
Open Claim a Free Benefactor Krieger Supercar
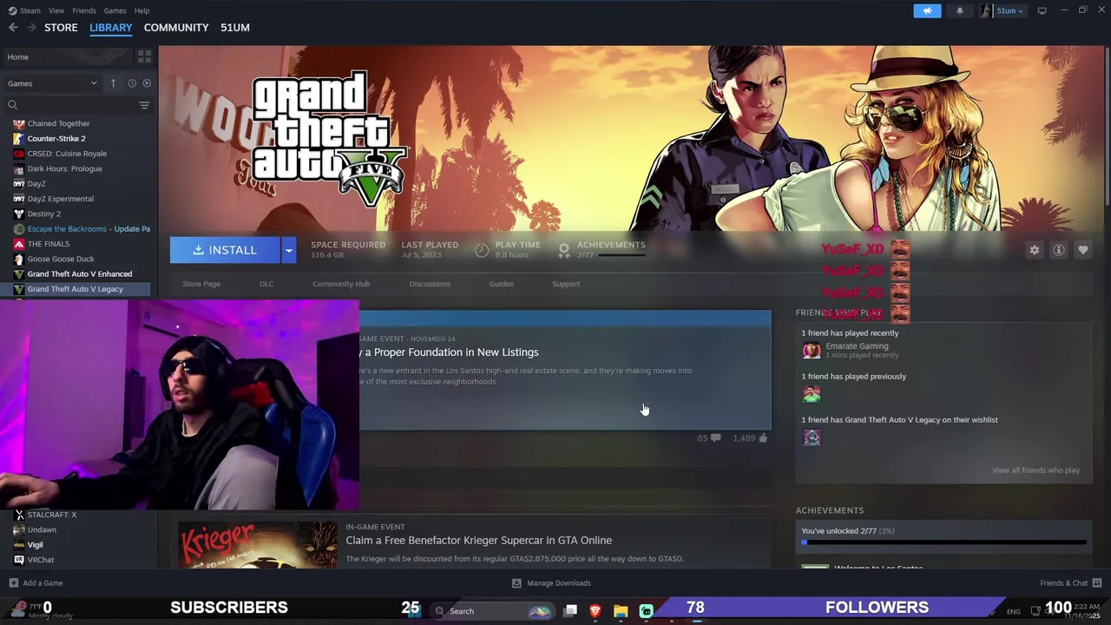point(479,540)
